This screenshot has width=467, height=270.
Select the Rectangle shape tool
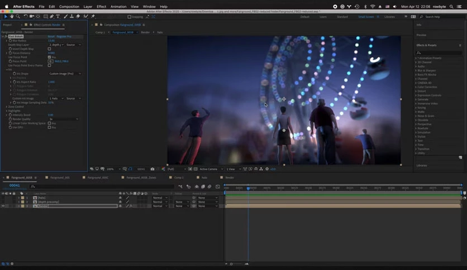tap(46, 17)
